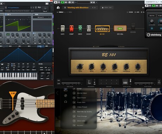Select the dimmed REVERB pedal
The width and height of the screenshot is (162, 134).
pos(133,26)
